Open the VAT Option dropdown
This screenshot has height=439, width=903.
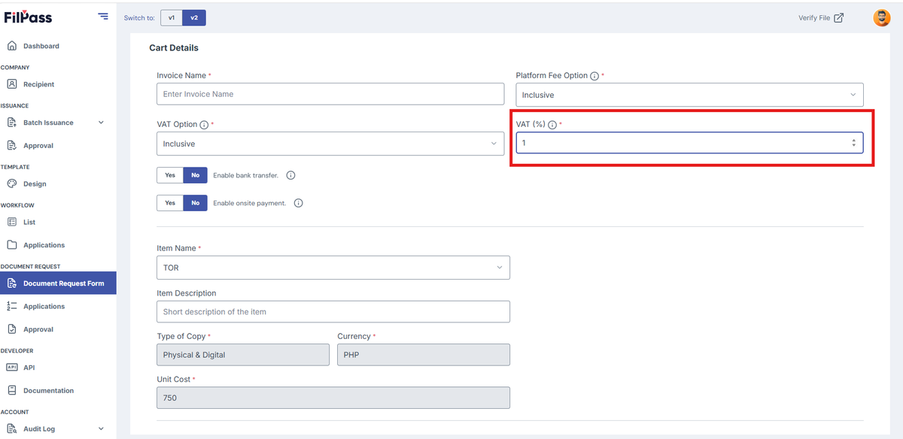(x=330, y=144)
